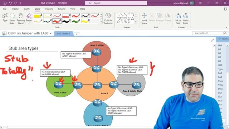Select the triangle shape
This screenshot has width=229, height=129.
(132, 18)
